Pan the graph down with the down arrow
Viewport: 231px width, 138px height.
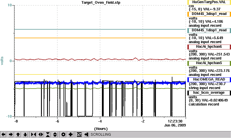[x=25, y=135]
